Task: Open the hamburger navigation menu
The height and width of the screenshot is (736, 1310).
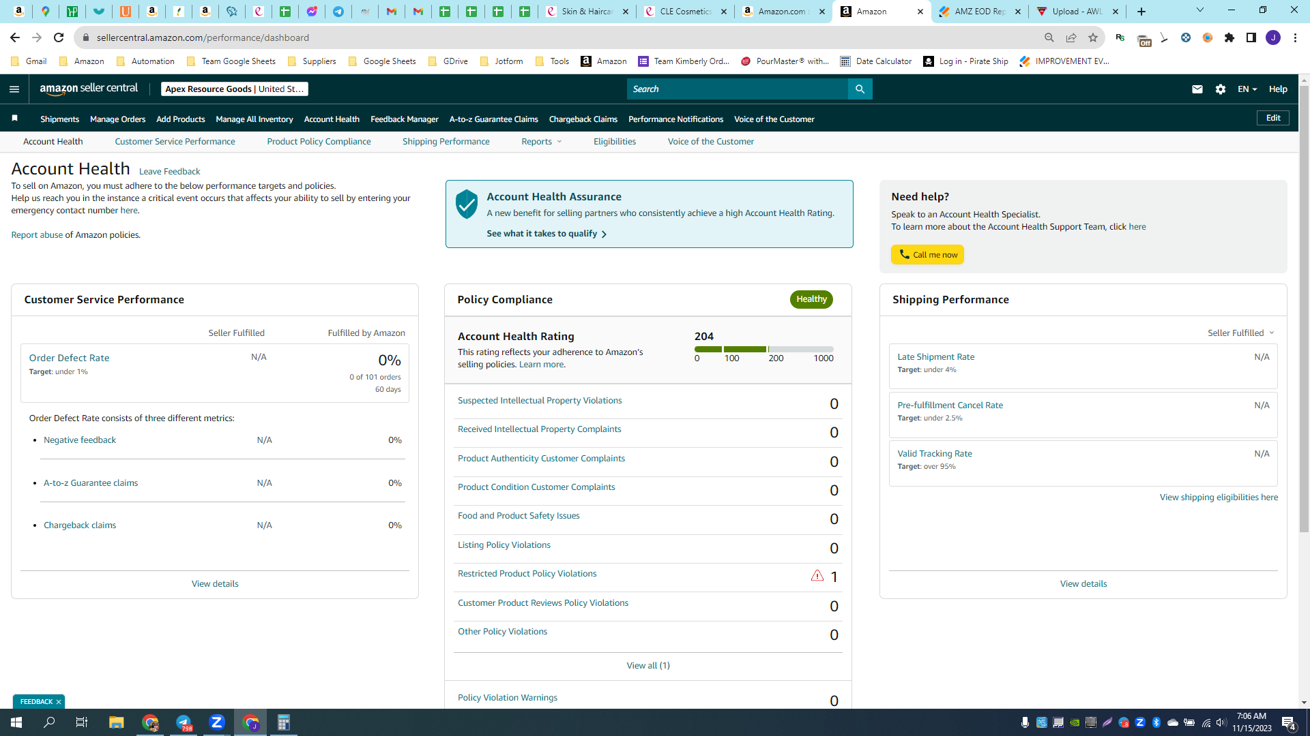Action: coord(14,89)
